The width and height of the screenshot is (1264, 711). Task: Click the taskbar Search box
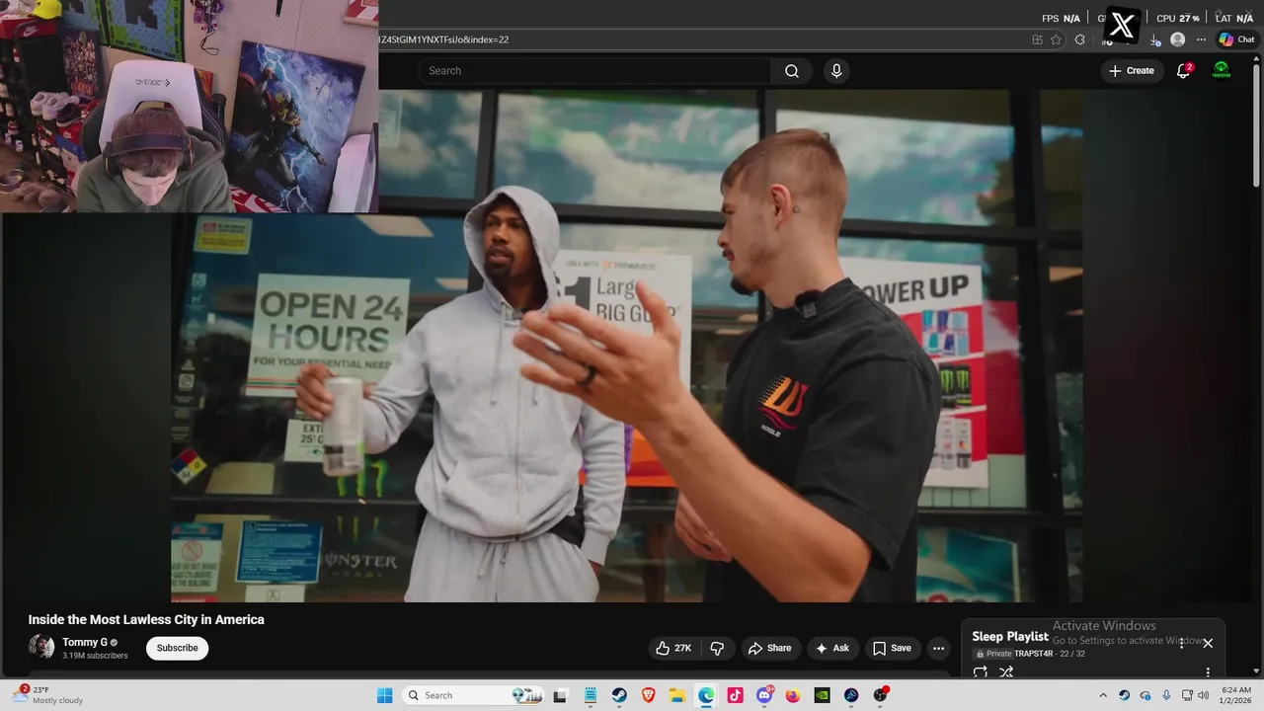(473, 695)
